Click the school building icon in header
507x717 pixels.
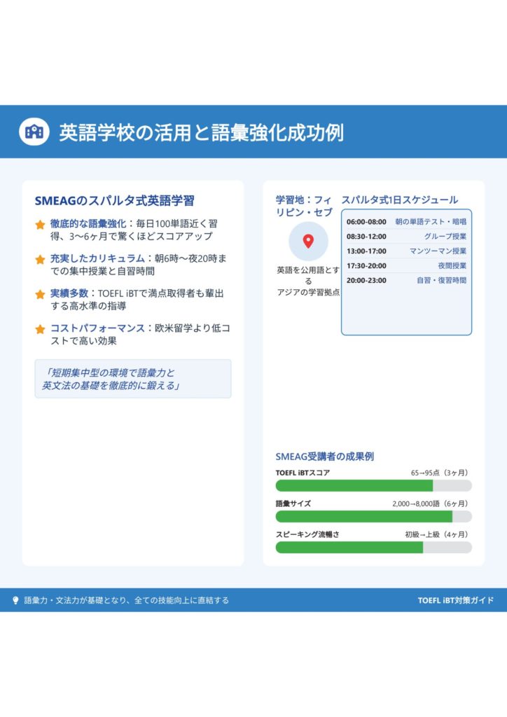click(34, 132)
